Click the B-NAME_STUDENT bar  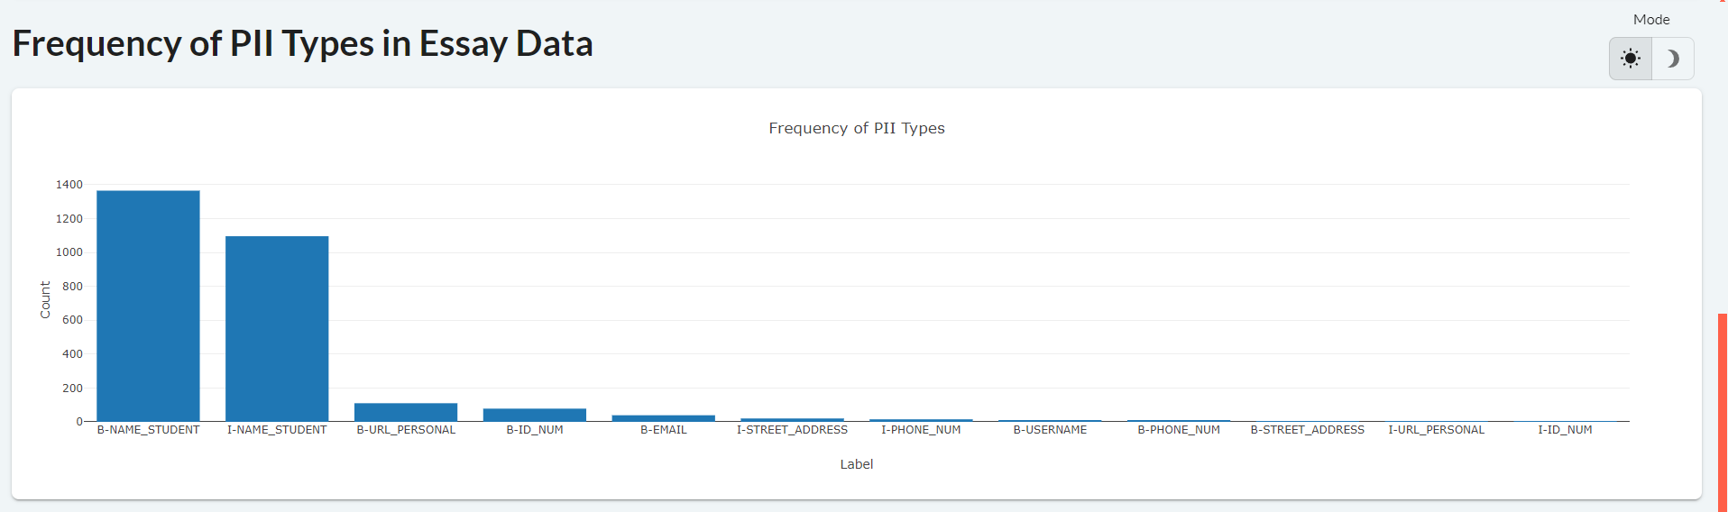148,306
